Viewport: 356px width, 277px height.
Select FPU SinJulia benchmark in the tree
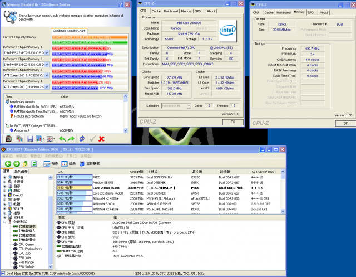pyautogui.click(x=27, y=267)
